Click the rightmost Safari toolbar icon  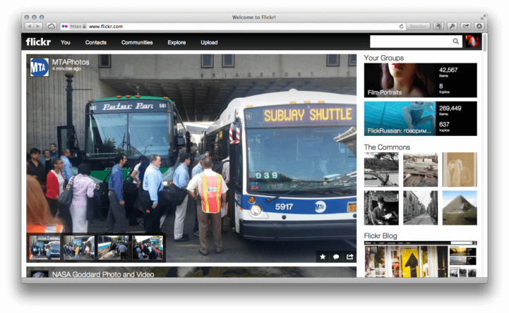point(479,26)
